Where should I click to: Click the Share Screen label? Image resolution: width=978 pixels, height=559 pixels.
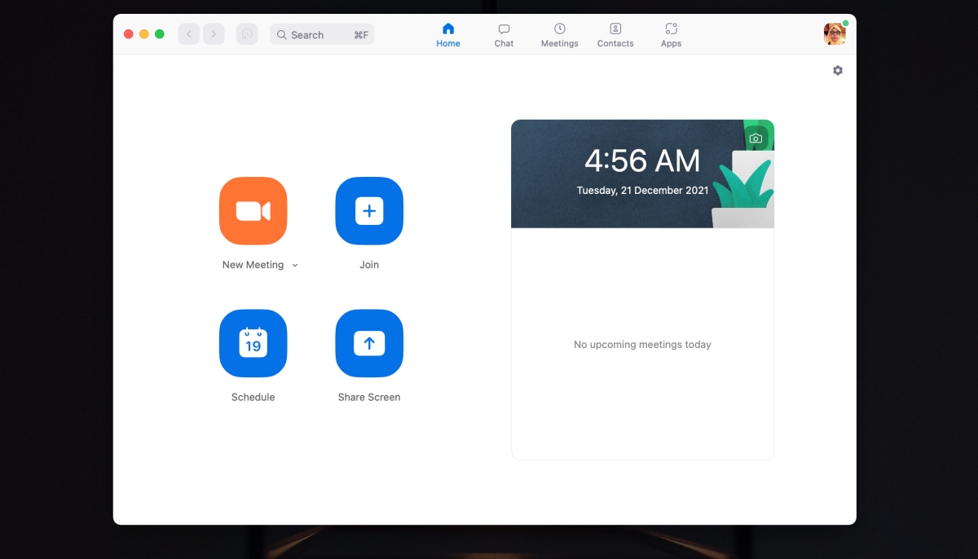369,398
